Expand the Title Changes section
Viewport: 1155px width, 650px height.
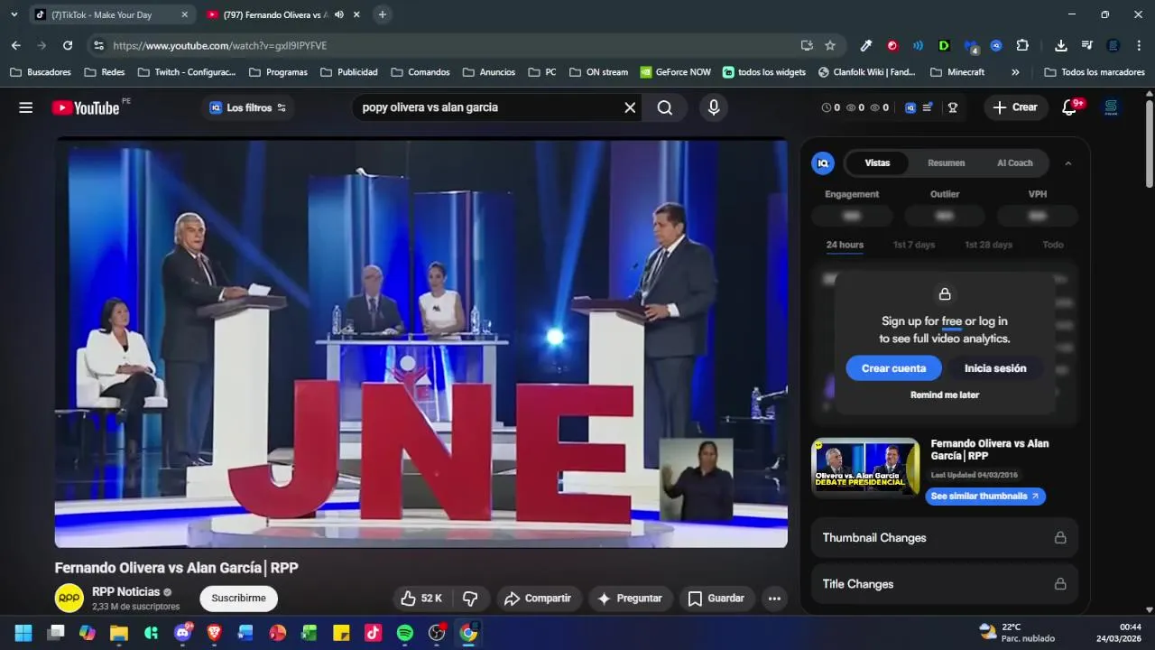point(945,584)
